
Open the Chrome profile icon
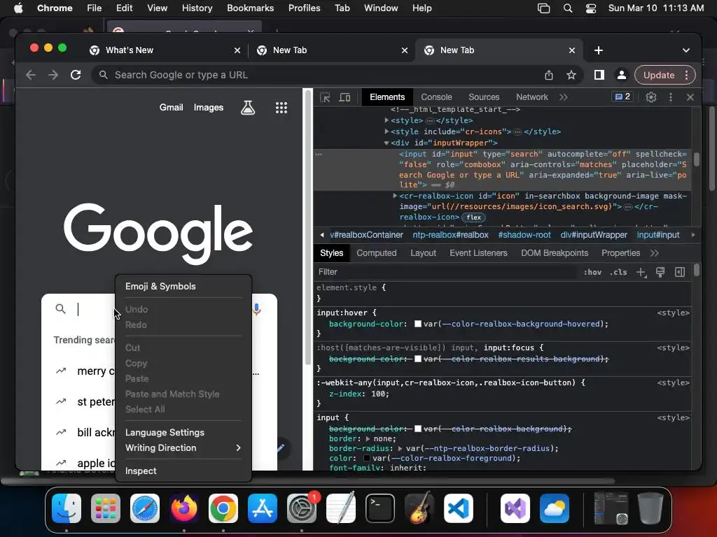click(x=622, y=75)
